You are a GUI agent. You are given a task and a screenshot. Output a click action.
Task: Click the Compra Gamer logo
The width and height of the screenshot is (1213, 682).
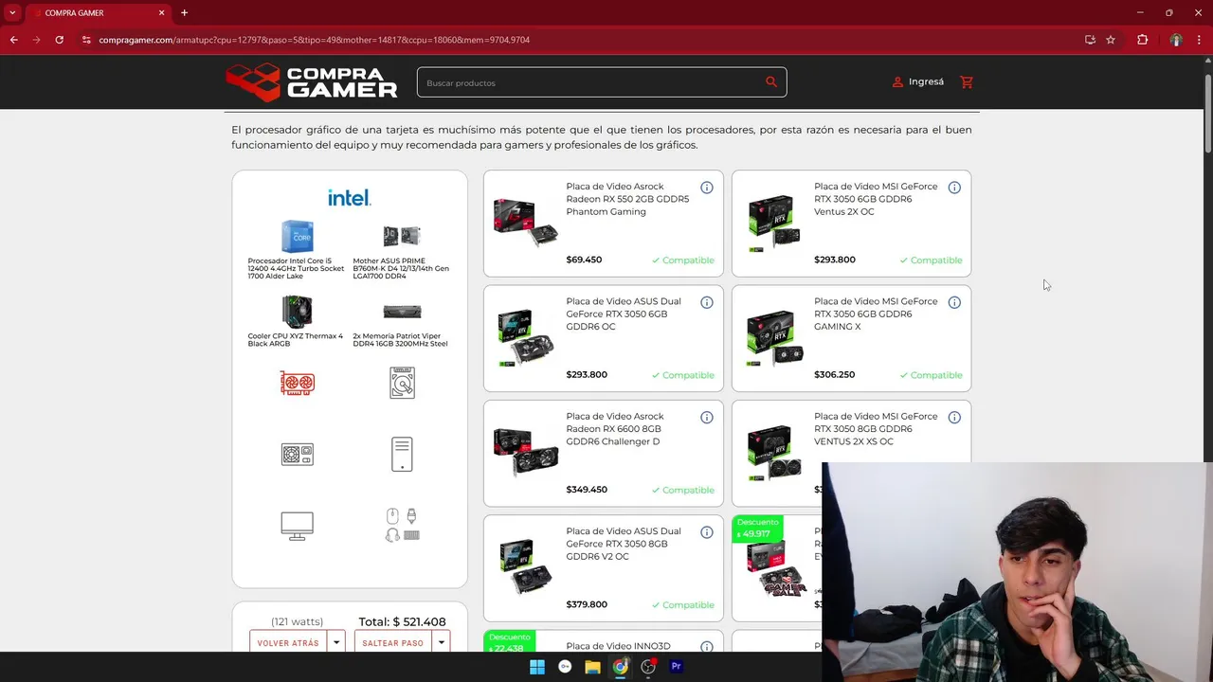[312, 82]
